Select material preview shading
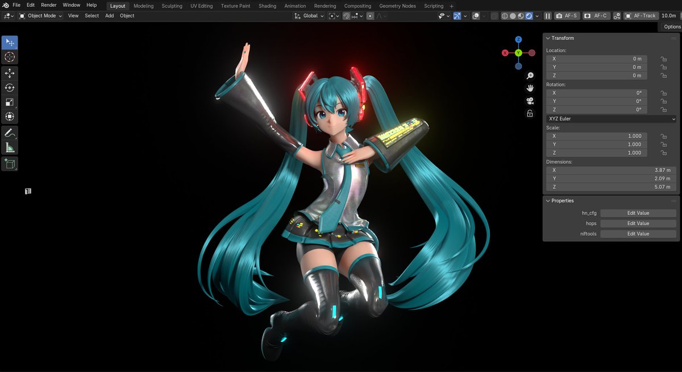Screen dimensions: 682x372 [x=521, y=16]
